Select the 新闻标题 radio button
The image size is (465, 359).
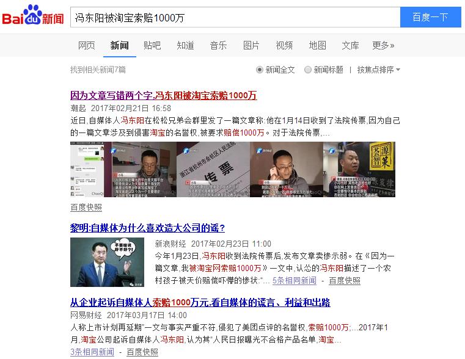[x=308, y=70]
